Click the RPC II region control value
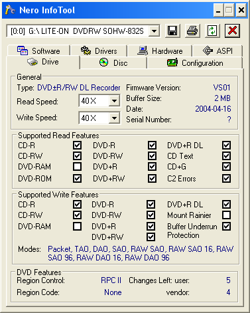 (111, 280)
